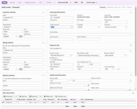
Task: Click the Order reference input field
Action: pos(89,39)
